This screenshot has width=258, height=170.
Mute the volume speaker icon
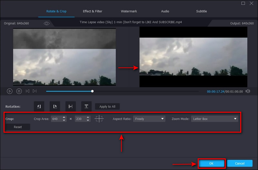click(248, 91)
